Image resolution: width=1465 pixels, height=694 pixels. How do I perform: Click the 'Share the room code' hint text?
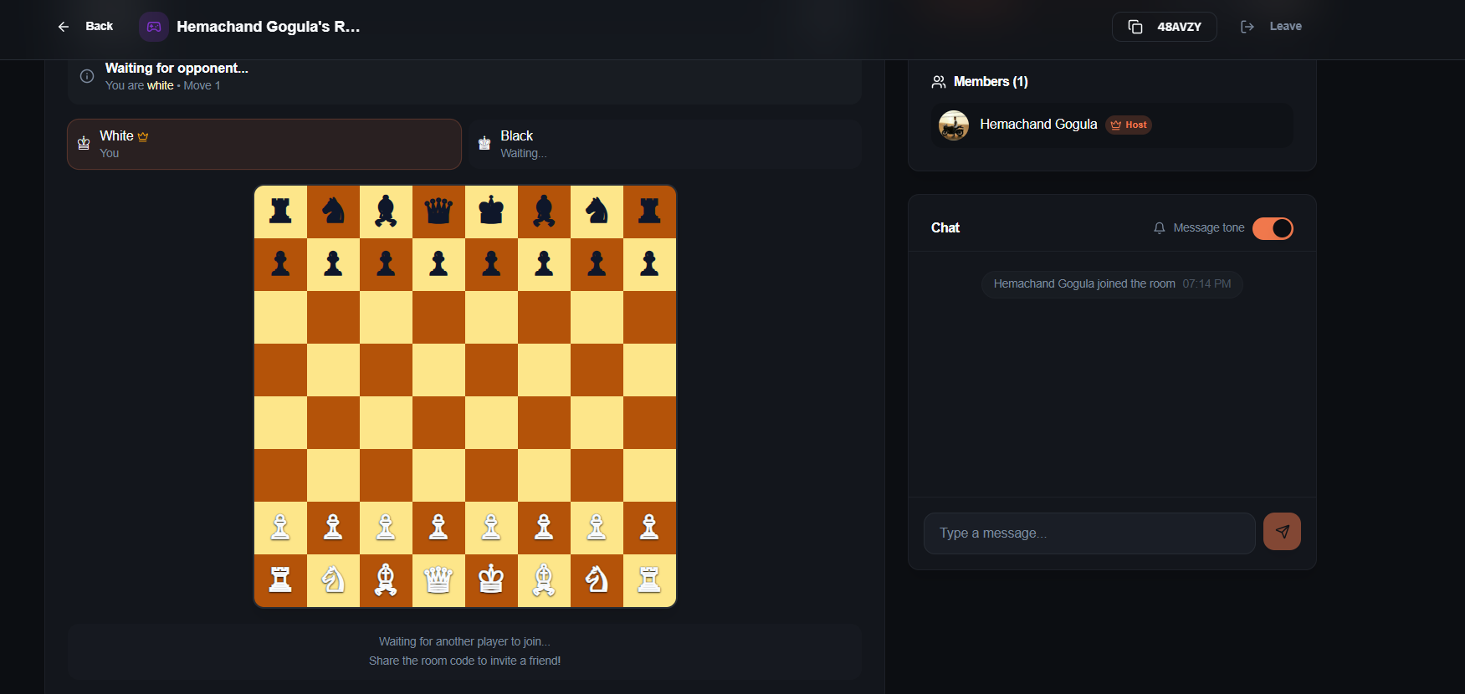[x=464, y=661]
